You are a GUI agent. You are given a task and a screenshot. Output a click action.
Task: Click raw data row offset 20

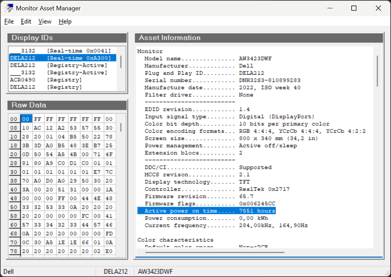click(14, 154)
